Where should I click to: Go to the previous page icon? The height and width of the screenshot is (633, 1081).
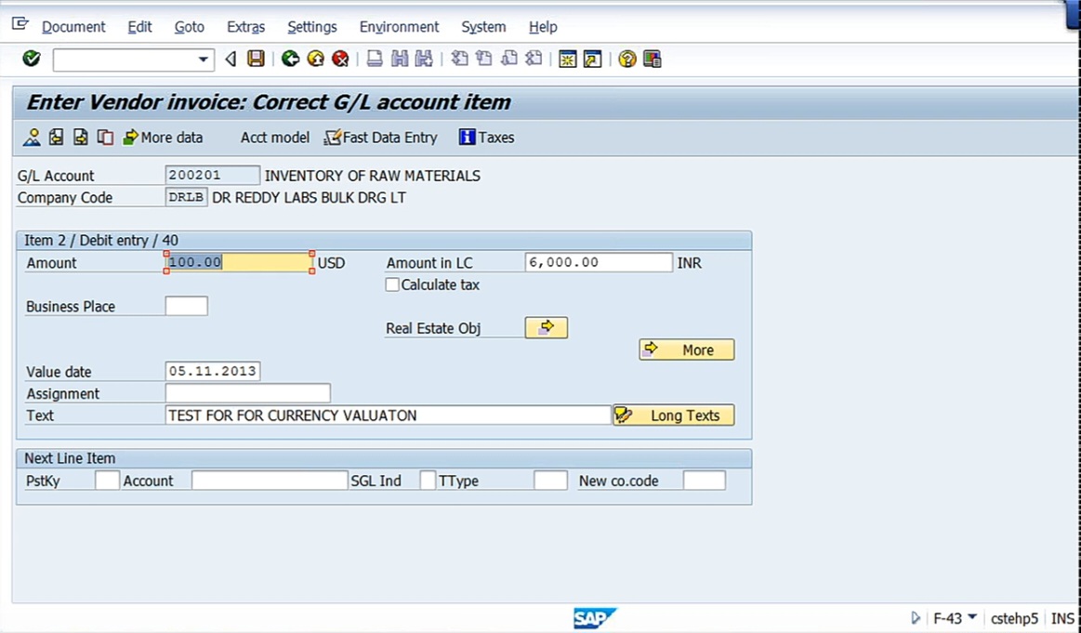point(484,59)
